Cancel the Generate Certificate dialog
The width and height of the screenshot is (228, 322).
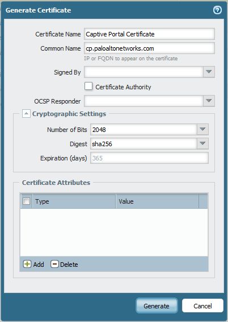point(202,306)
